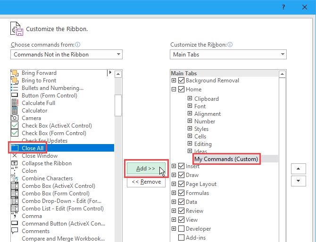
Task: Click the Add >> button
Action: coord(146,169)
